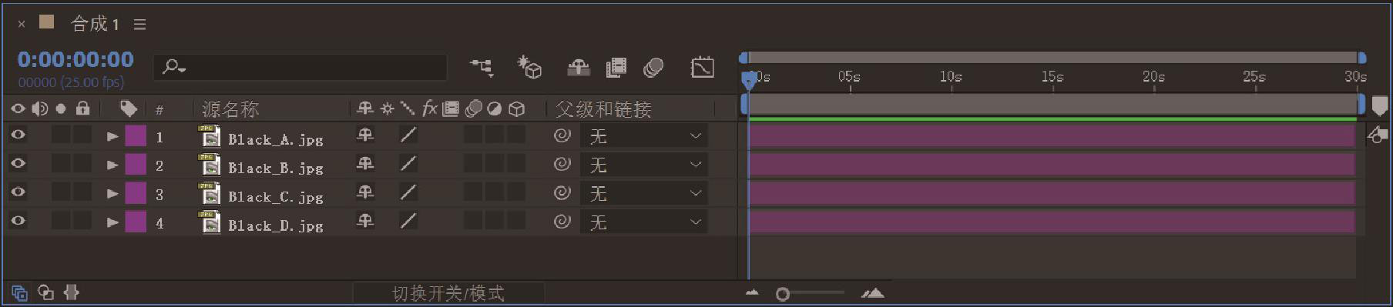Open the 合成 1 panel menu
Viewport: 1393px width, 307px height.
tap(139, 25)
